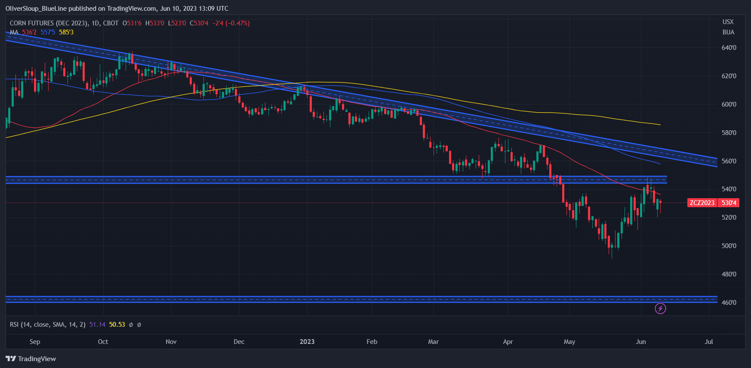Click the 520'0 price axis label
This screenshot has width=751, height=368.
click(729, 218)
